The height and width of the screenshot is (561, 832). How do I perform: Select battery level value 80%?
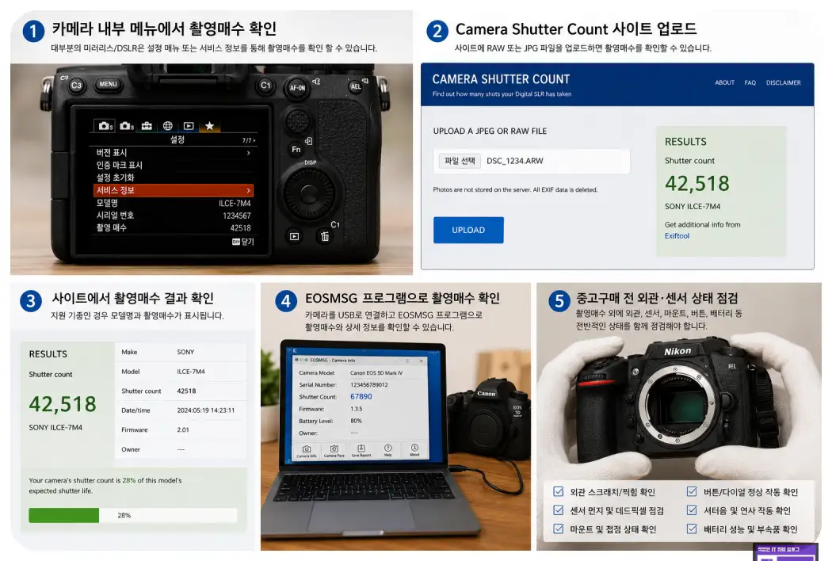click(356, 421)
